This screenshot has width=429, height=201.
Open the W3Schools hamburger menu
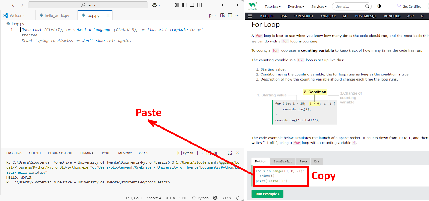point(250,16)
